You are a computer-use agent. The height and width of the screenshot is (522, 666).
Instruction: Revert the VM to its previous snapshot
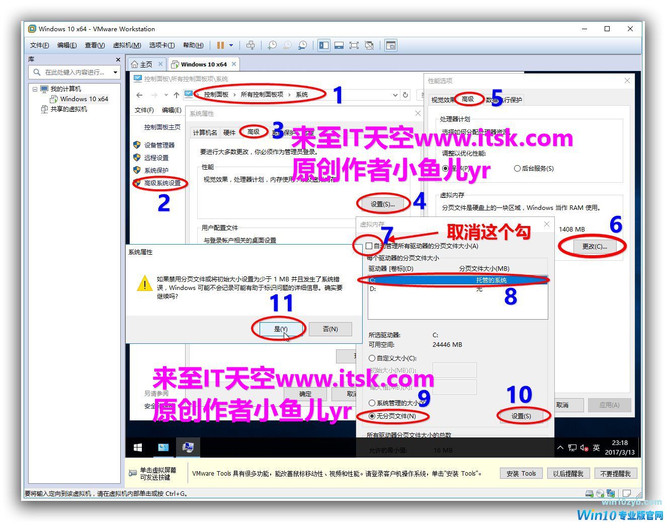(x=287, y=45)
